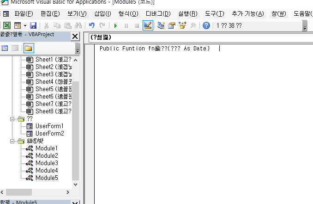This screenshot has height=204, width=313.
Task: Toggle Design Mode icon in toolbar
Action: tap(148, 25)
